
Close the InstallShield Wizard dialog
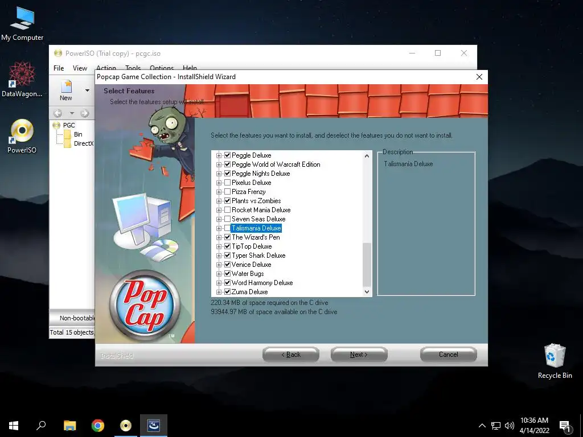[479, 77]
